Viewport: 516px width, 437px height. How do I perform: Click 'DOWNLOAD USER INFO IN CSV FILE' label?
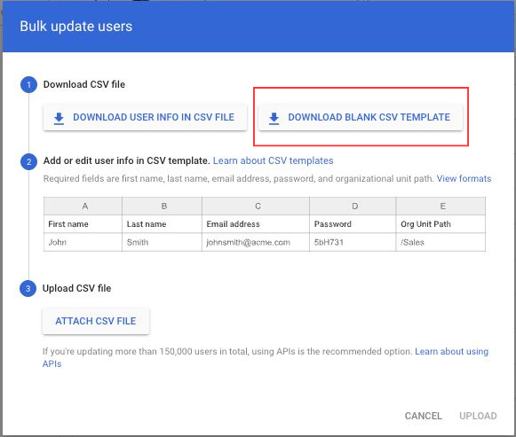point(154,117)
